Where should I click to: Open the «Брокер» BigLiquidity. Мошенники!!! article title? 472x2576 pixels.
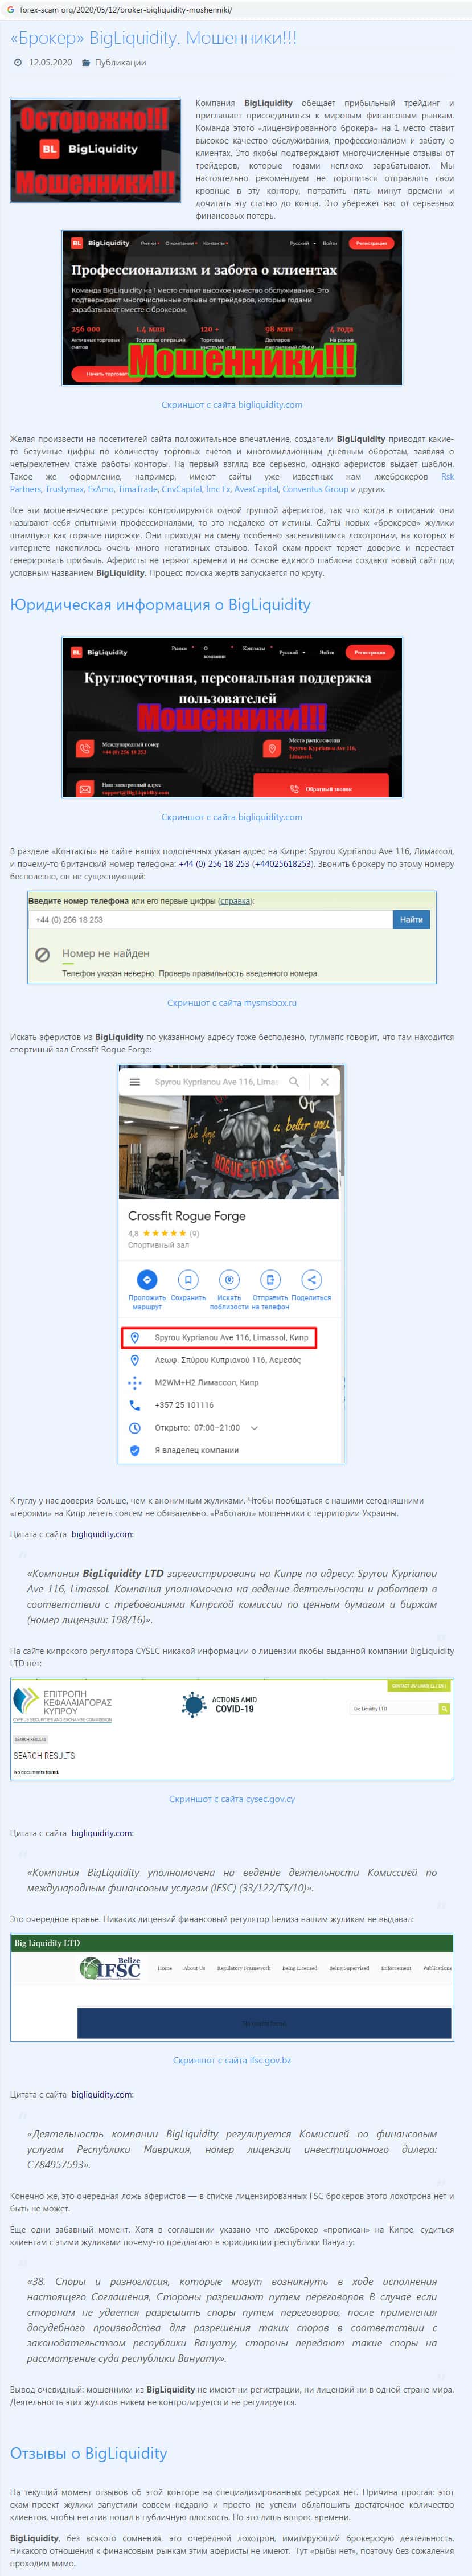click(153, 38)
